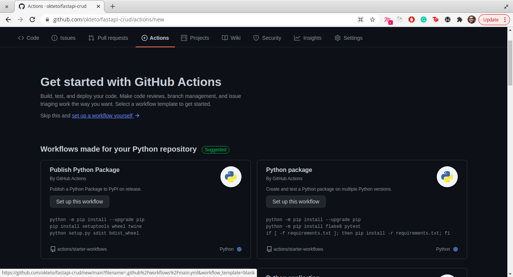The height and width of the screenshot is (277, 513).
Task: Open repository Settings tab
Action: (x=349, y=38)
